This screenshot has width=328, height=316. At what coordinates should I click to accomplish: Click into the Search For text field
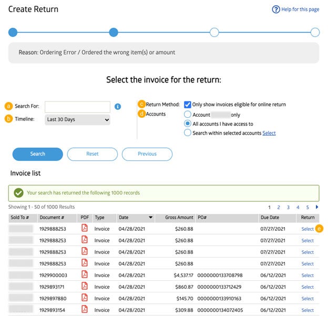[x=77, y=106]
